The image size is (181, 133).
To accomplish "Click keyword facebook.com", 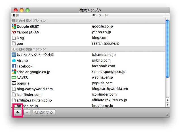I will click(104, 66).
